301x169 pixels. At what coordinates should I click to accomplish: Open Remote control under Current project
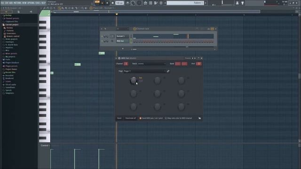point(13,36)
